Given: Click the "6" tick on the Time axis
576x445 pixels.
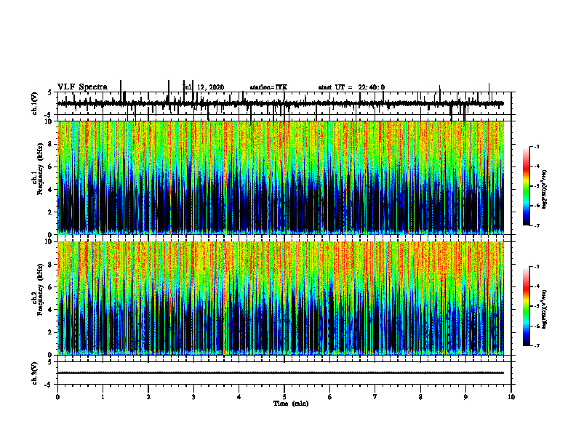Looking at the screenshot, I should click(x=330, y=397).
